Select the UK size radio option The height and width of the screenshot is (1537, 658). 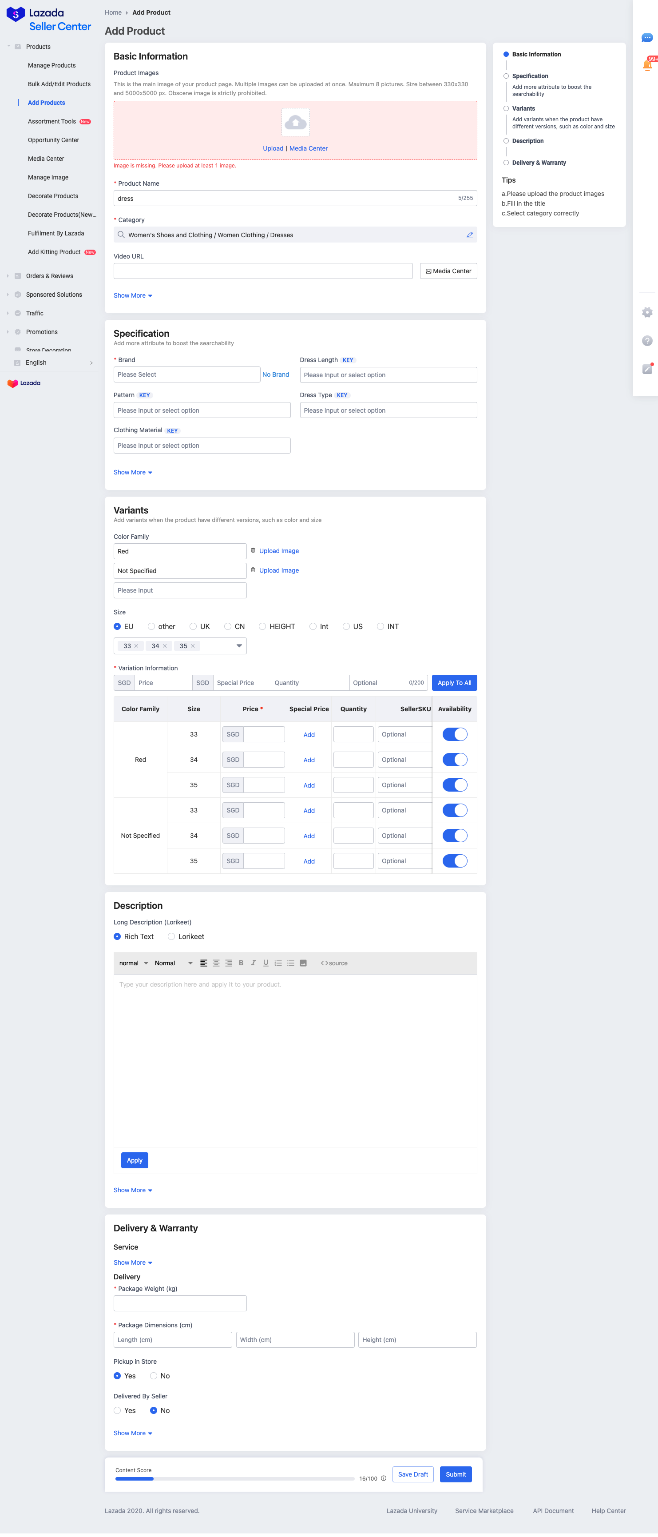193,626
